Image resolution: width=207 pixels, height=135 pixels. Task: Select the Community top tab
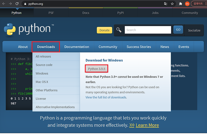[190, 13]
